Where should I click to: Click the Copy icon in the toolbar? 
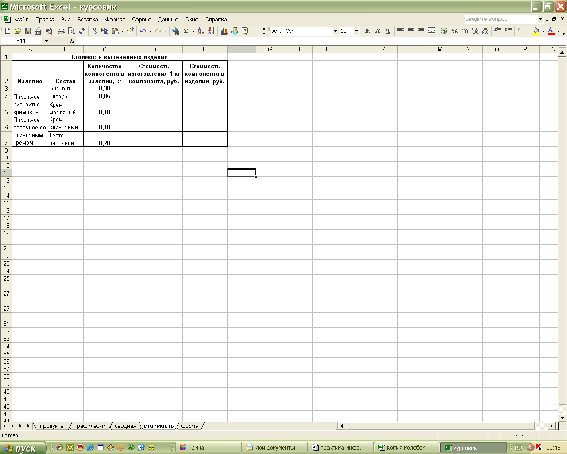[105, 31]
